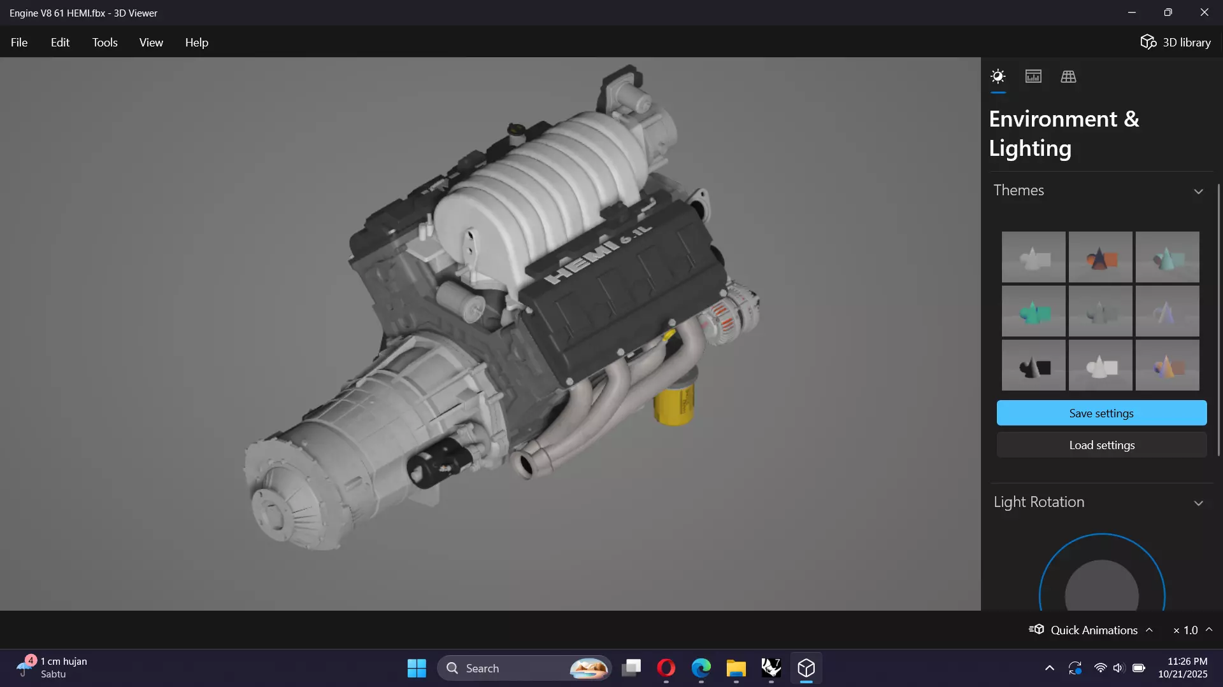Select the bright green theme thumbnail
Viewport: 1223px width, 687px height.
(x=1033, y=311)
